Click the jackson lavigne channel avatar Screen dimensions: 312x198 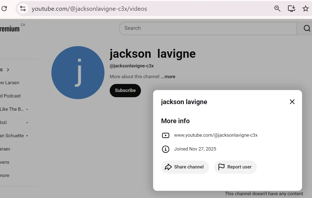click(x=78, y=73)
